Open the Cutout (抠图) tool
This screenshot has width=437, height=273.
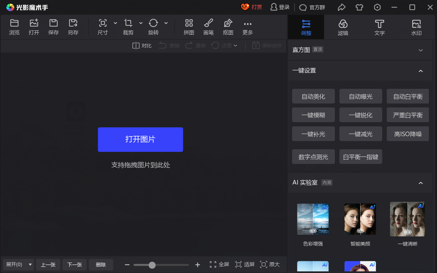click(x=228, y=23)
